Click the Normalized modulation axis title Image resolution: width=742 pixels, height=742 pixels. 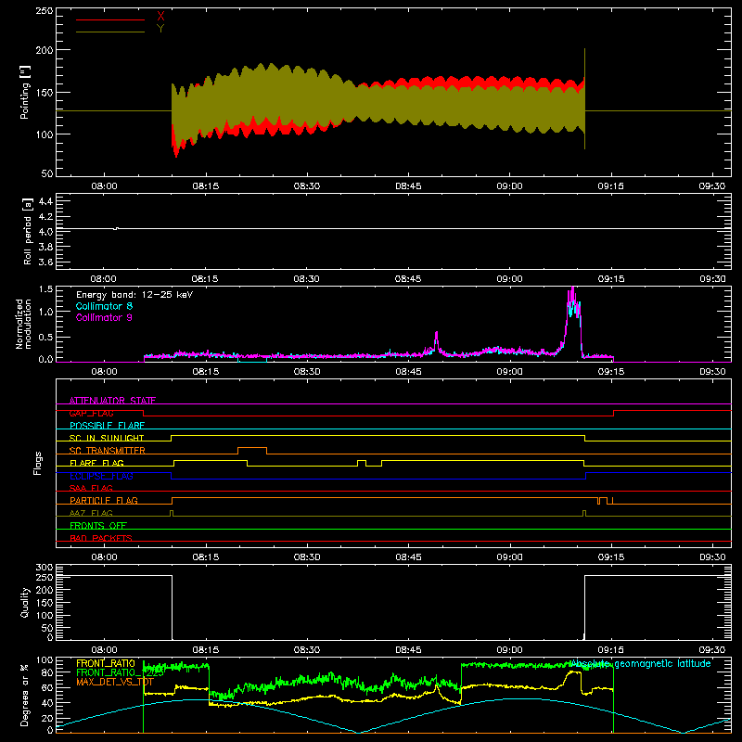click(x=23, y=324)
